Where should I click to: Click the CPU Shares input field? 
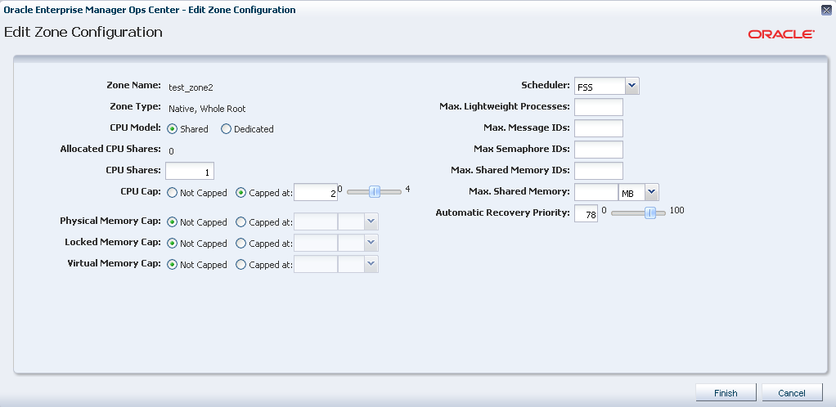pyautogui.click(x=190, y=171)
